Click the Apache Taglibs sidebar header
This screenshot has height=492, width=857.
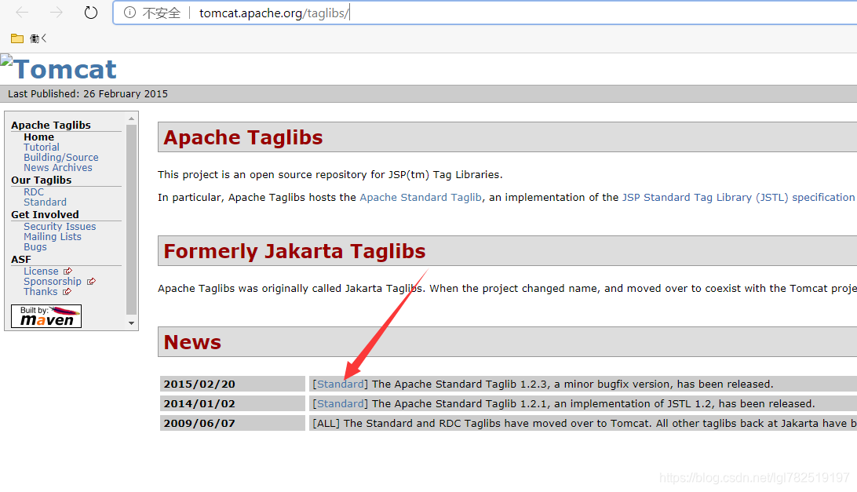[51, 126]
